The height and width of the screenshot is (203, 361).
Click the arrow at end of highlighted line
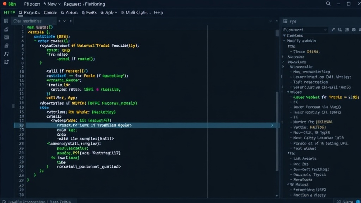pos(272,125)
